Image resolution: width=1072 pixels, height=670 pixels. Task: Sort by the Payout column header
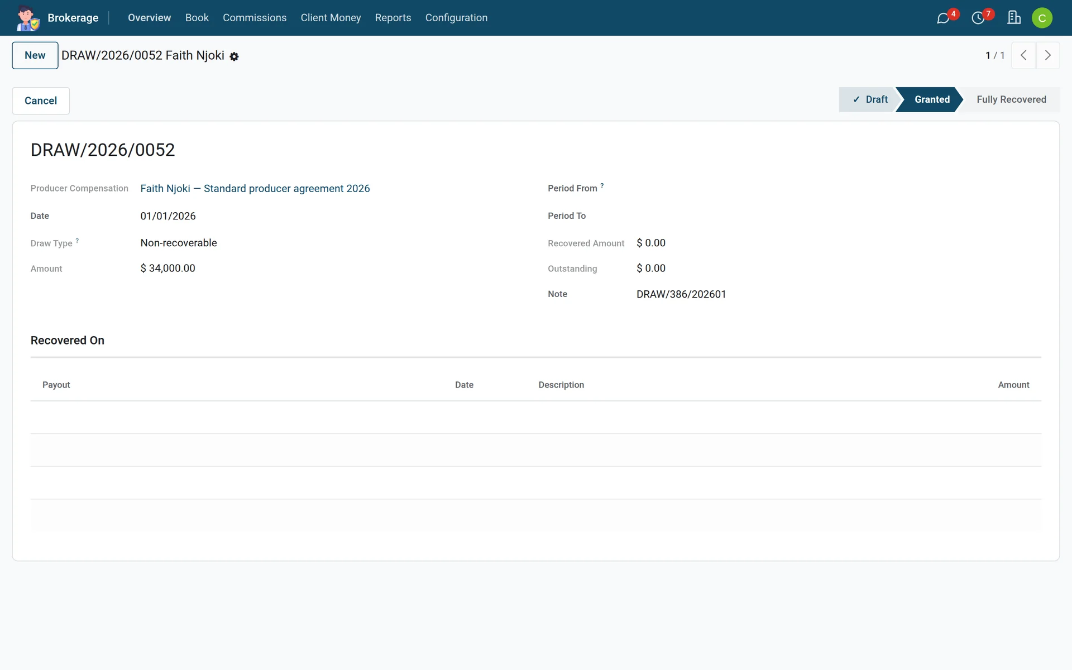click(56, 385)
